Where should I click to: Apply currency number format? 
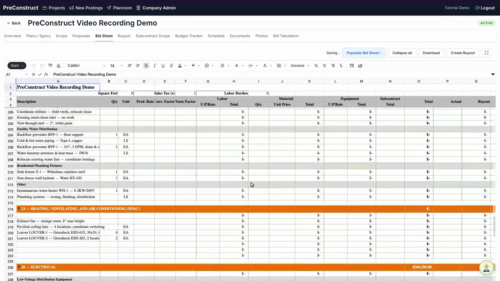[x=324, y=66]
